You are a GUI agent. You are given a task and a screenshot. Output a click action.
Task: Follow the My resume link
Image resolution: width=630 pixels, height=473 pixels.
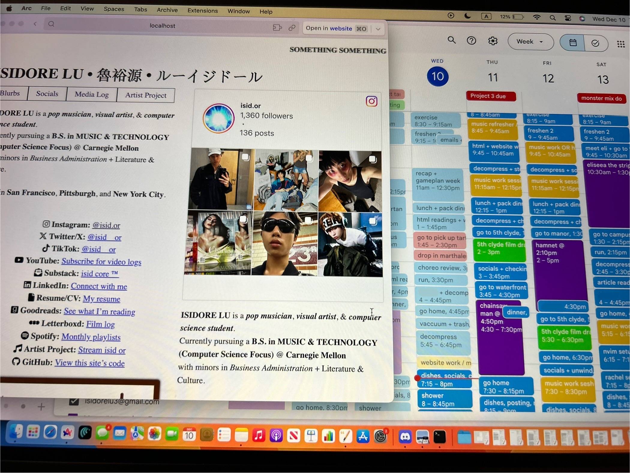pyautogui.click(x=101, y=299)
